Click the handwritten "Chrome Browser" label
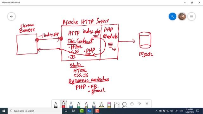This screenshot has width=203, height=114. (x=27, y=28)
